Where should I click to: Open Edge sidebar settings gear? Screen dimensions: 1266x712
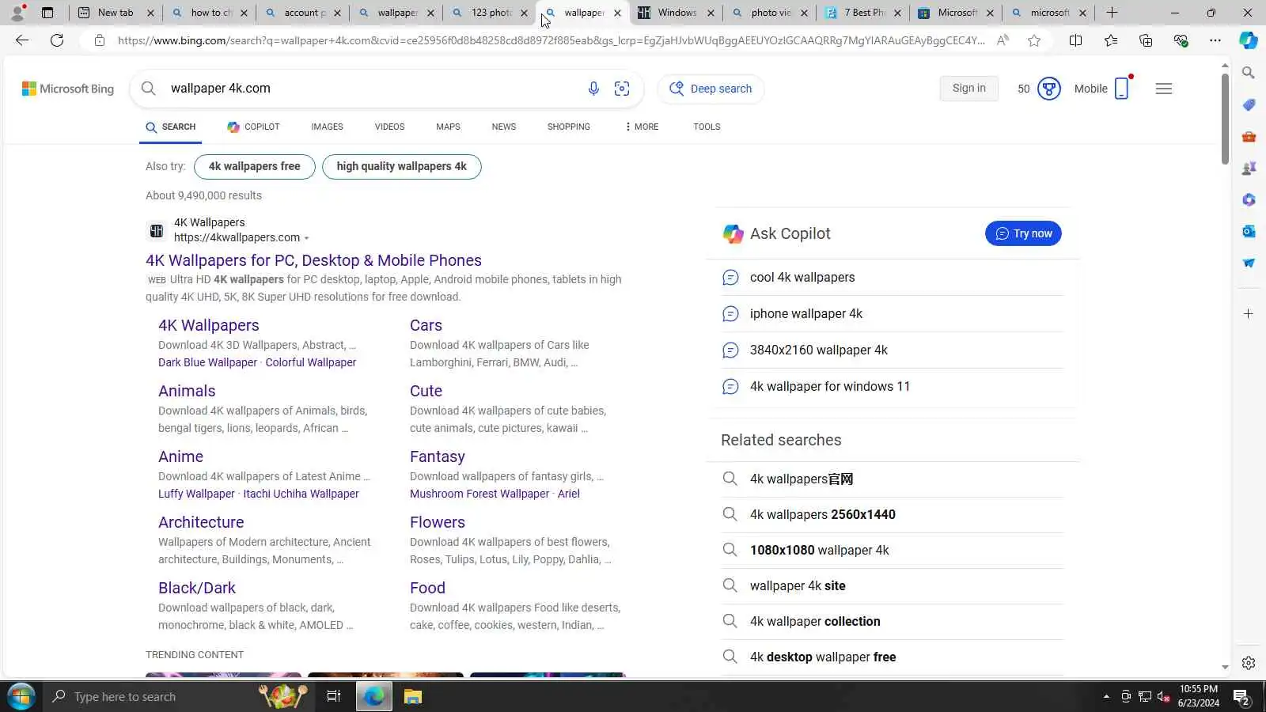tap(1249, 663)
